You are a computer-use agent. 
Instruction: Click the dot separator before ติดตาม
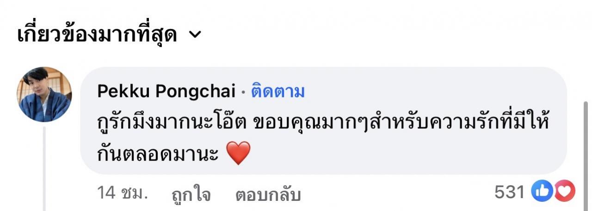pos(243,92)
